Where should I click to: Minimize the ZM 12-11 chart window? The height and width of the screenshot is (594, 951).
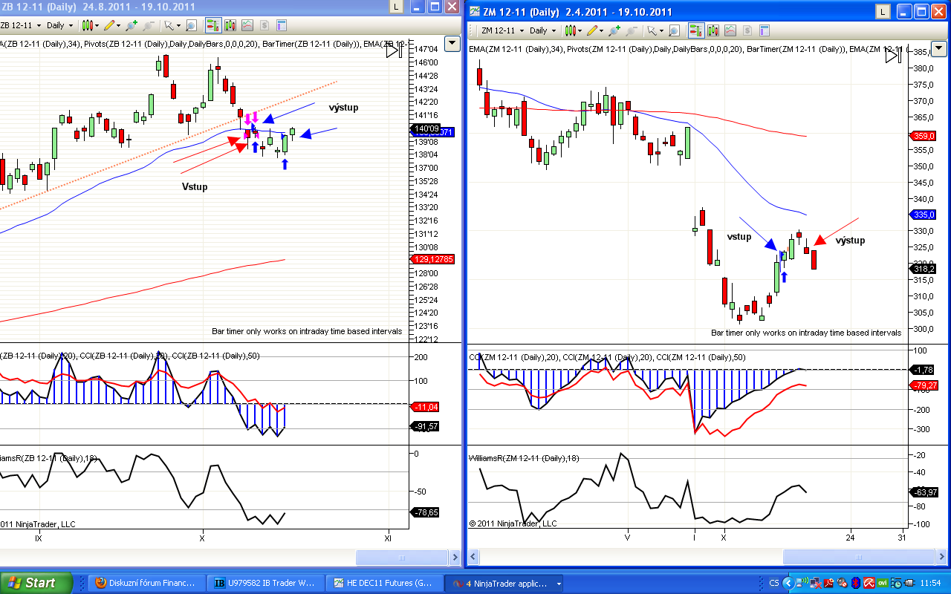tap(903, 12)
